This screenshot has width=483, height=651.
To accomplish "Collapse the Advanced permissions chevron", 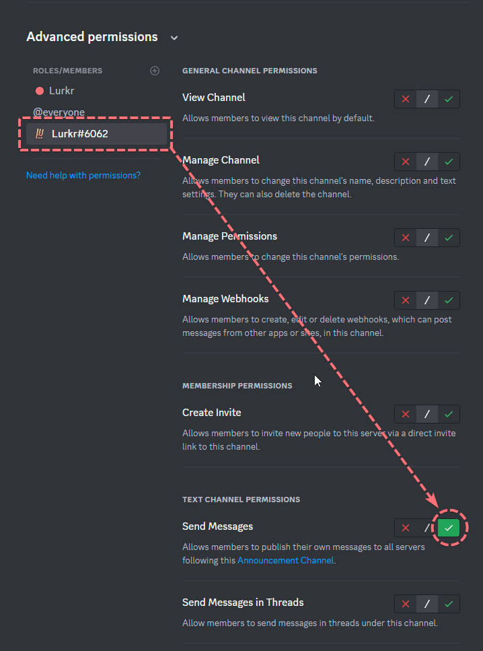I will click(174, 38).
